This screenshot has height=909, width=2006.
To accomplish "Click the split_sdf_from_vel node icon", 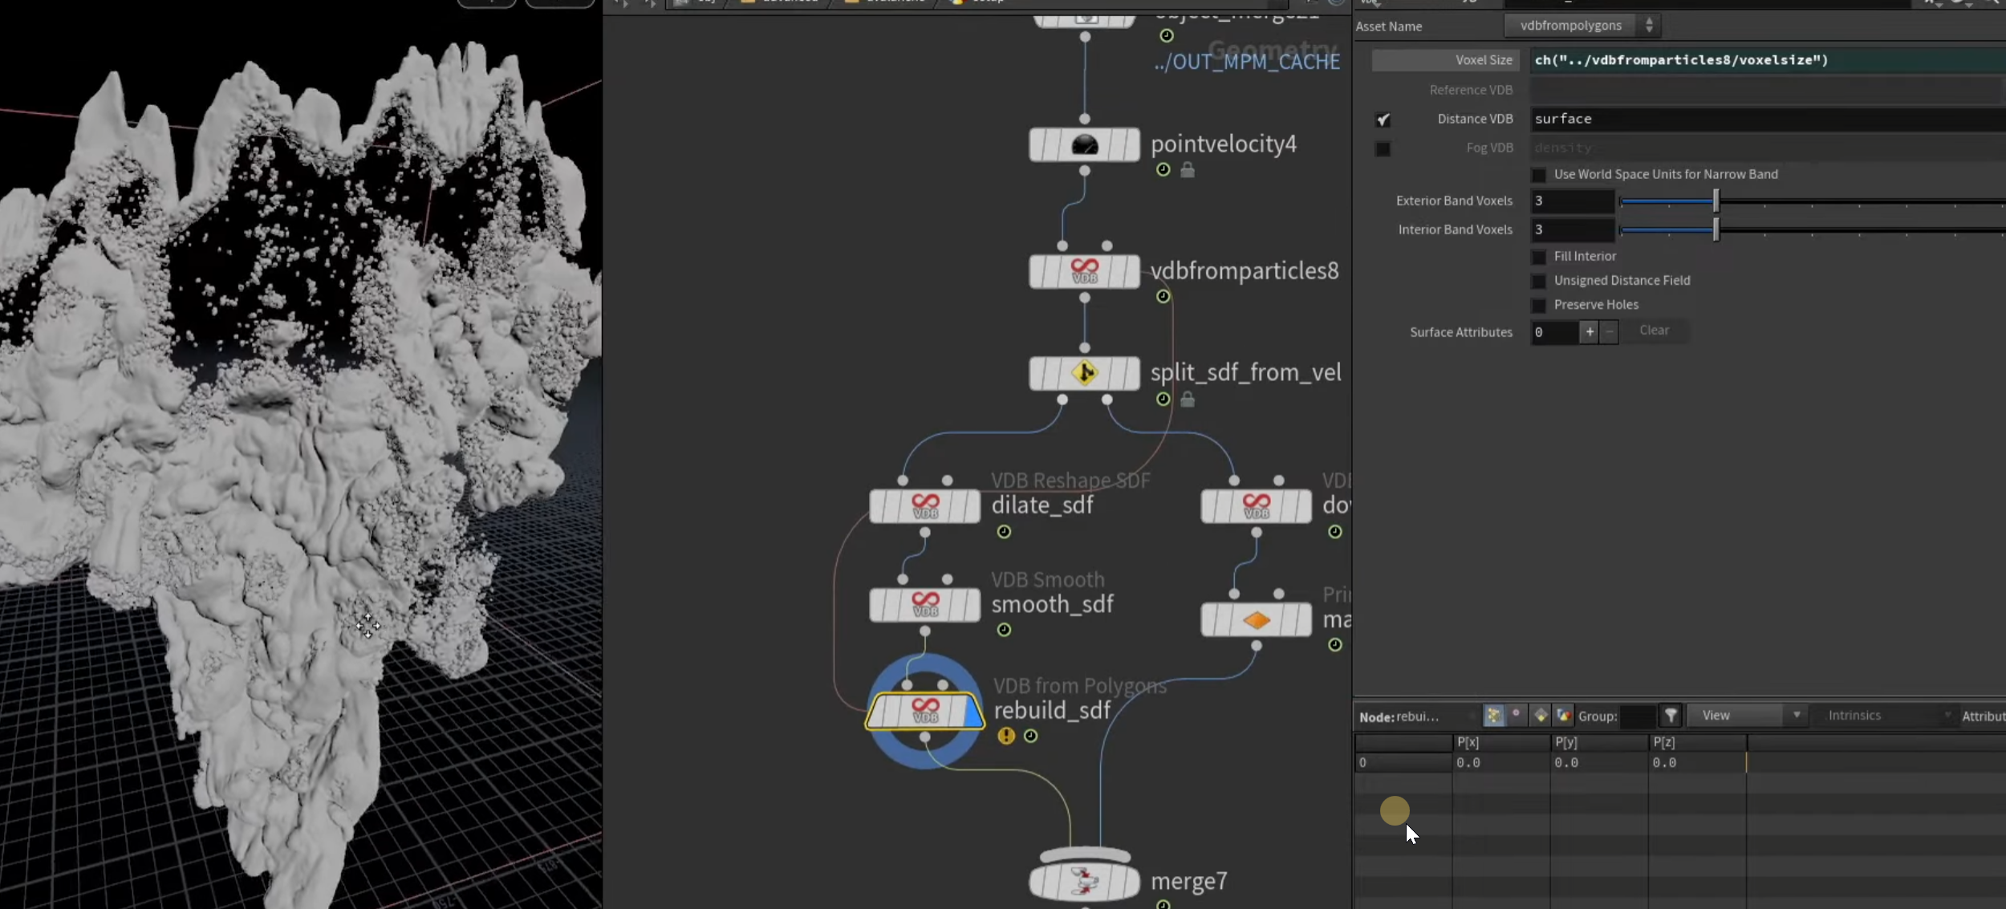I will [x=1084, y=373].
